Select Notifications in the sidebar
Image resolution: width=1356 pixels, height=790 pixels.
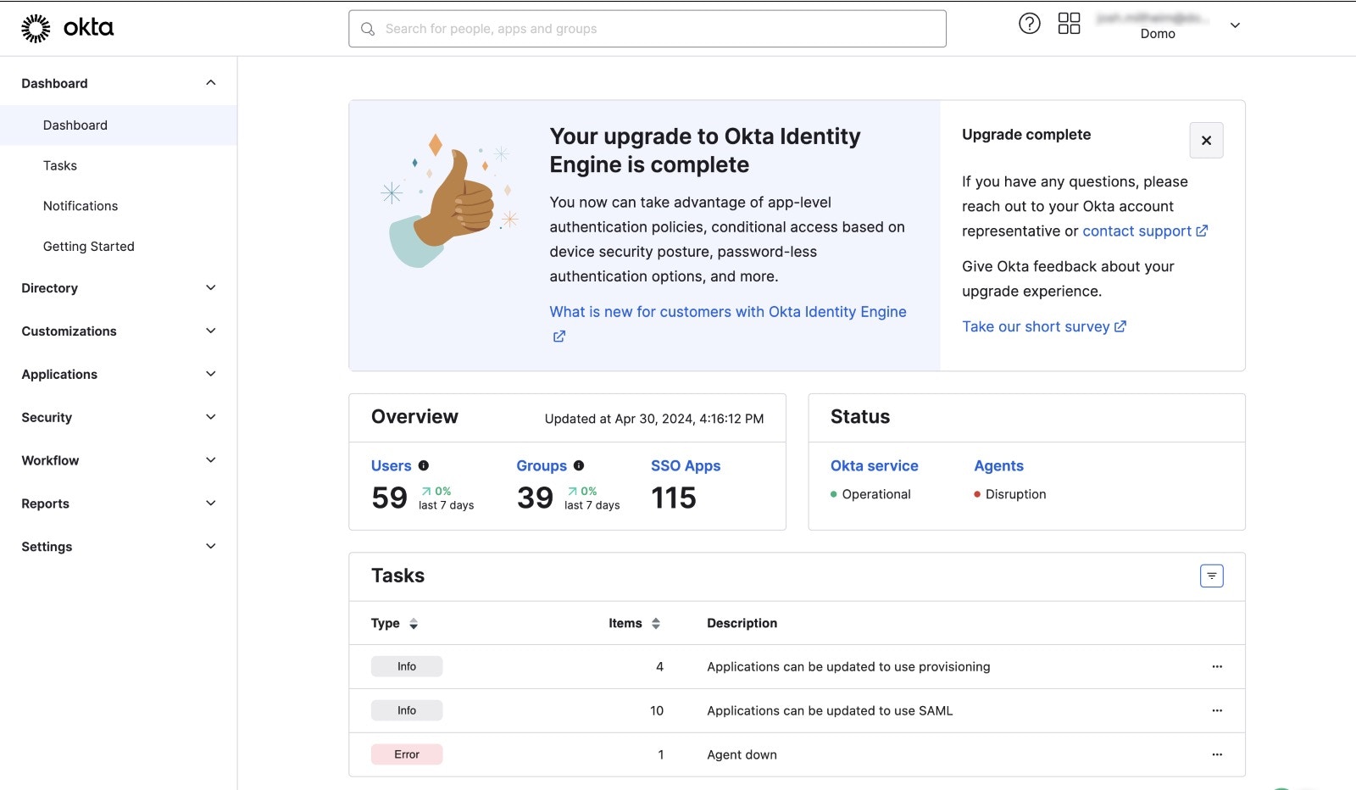pyautogui.click(x=81, y=205)
